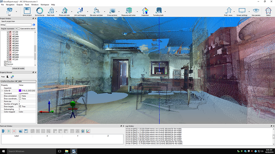The width and height of the screenshot is (275, 154).
Task: Open the Go to Line Up tool
Action: point(40,11)
